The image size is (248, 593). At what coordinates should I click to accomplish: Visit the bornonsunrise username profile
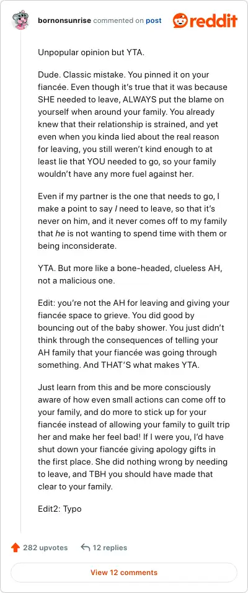[64, 20]
